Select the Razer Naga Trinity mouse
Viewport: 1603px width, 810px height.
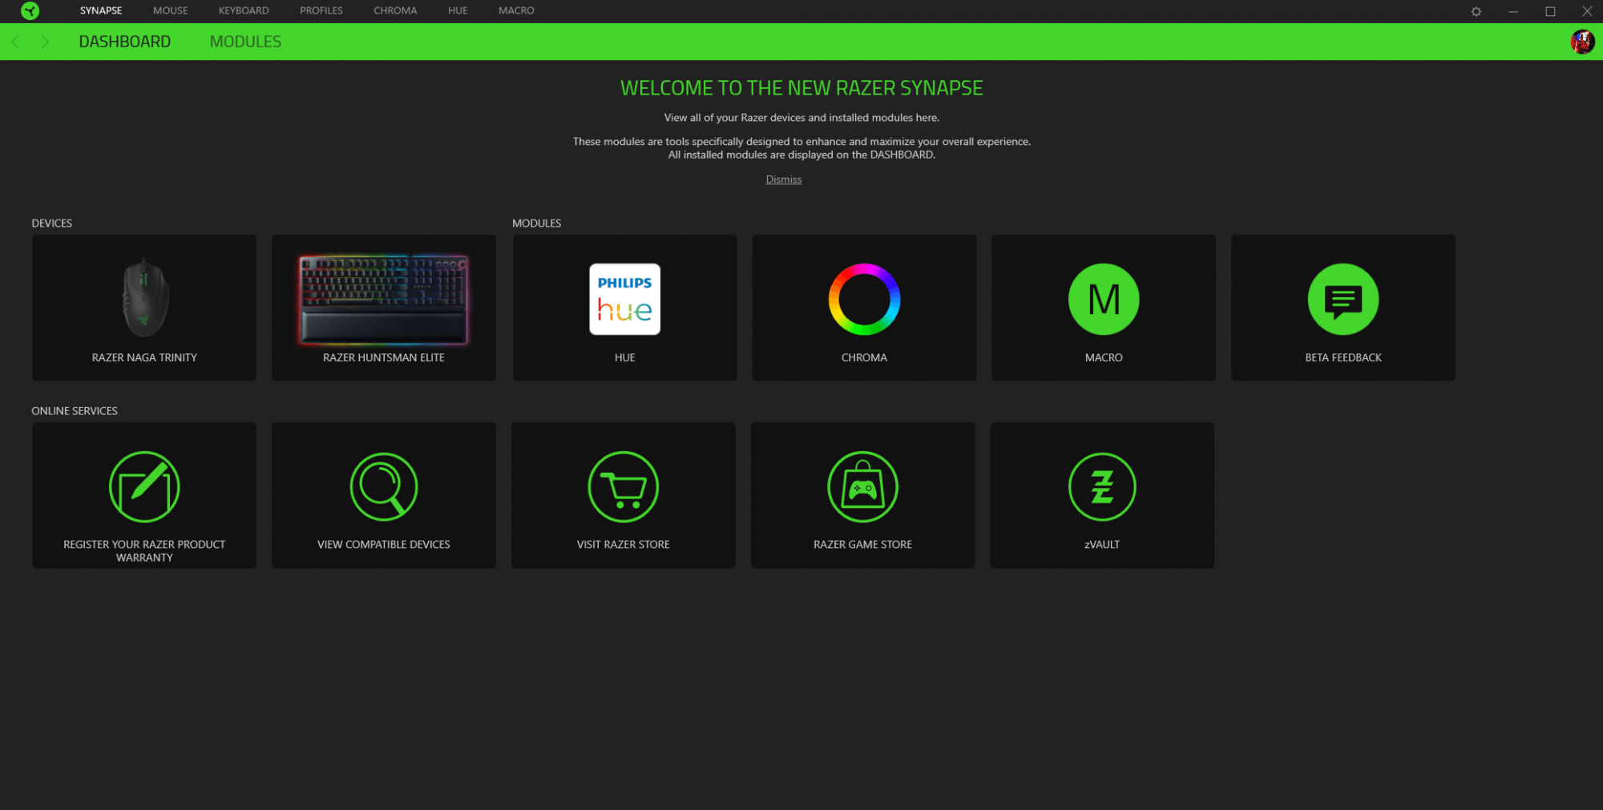pos(144,308)
